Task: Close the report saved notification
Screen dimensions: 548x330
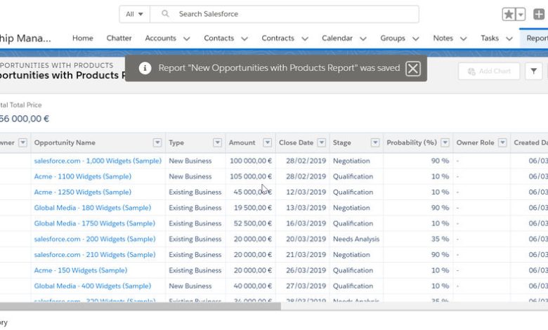Action: [x=412, y=68]
